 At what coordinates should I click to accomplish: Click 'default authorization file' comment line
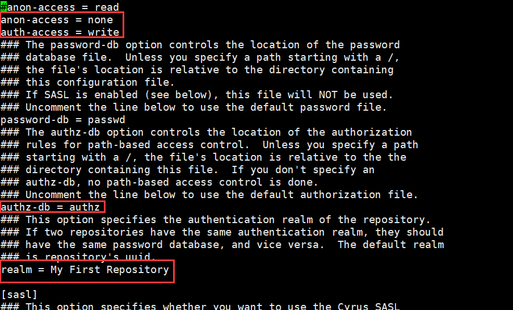pyautogui.click(x=209, y=195)
